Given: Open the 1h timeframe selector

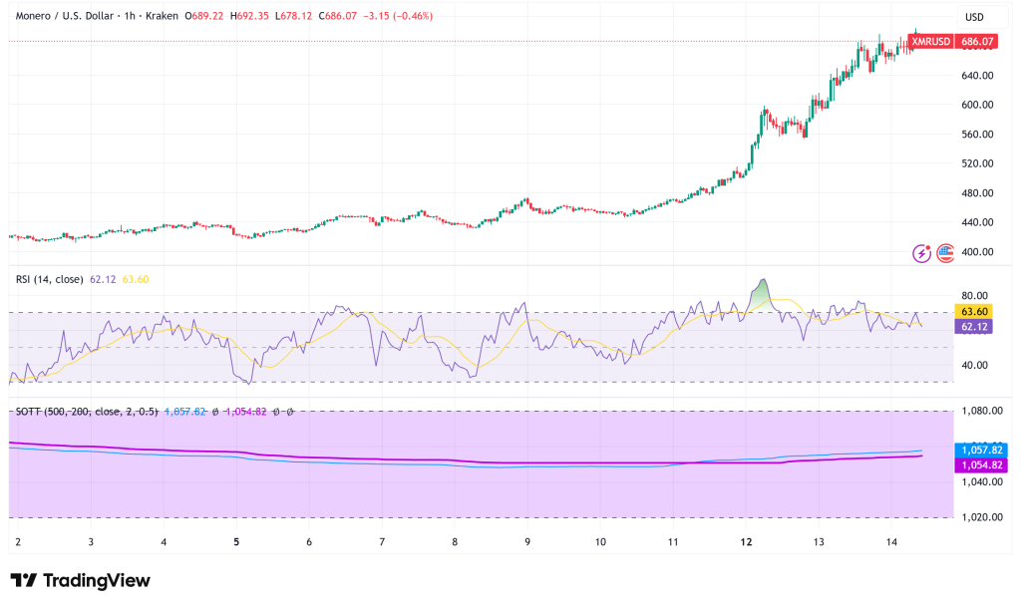Looking at the screenshot, I should click(x=131, y=16).
